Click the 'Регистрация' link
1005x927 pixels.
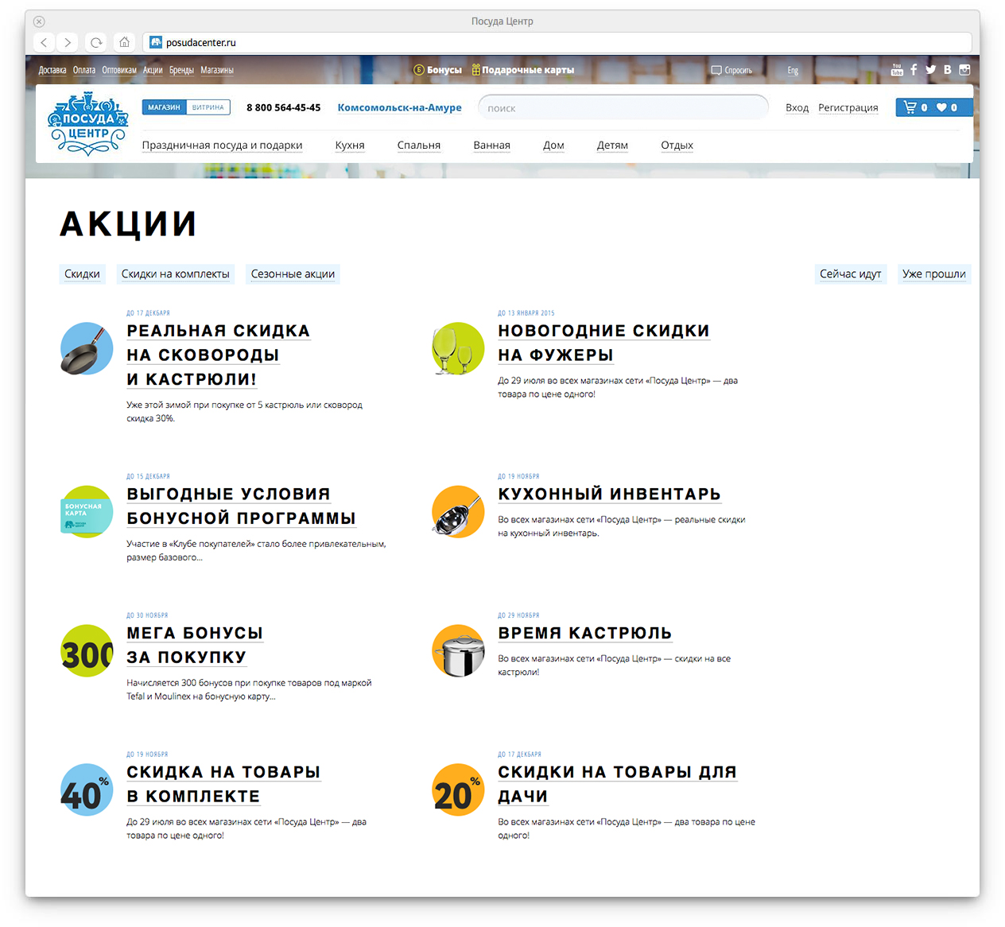(848, 107)
